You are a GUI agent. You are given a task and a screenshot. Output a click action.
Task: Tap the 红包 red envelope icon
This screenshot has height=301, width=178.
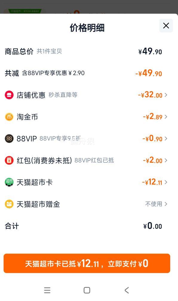(x=9, y=160)
